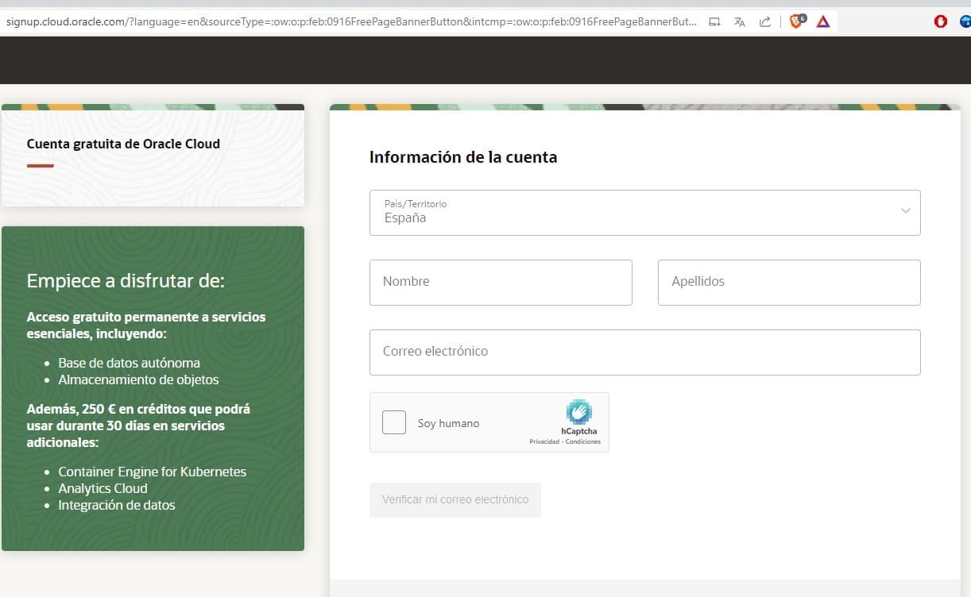Click Integración de datos list item
971x597 pixels.
point(116,505)
